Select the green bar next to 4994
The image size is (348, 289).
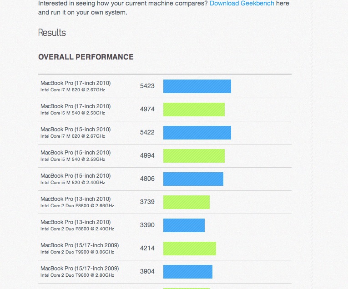click(194, 156)
